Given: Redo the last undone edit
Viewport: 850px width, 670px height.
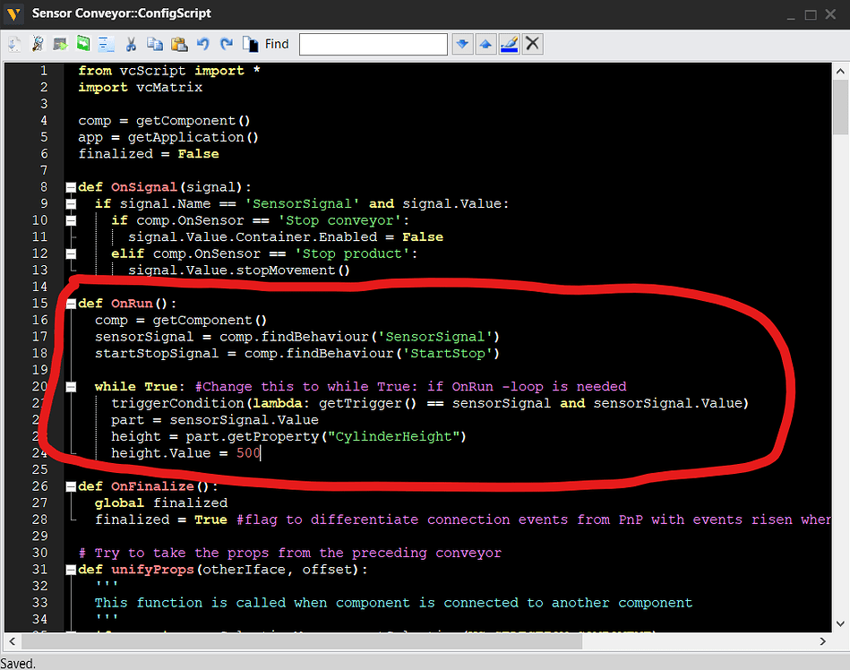Looking at the screenshot, I should [x=227, y=44].
